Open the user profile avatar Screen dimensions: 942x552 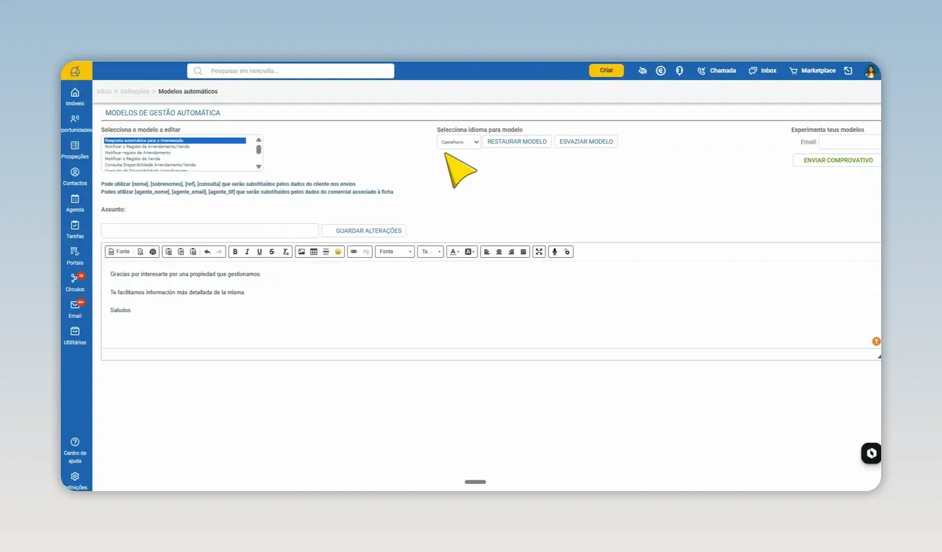point(870,71)
